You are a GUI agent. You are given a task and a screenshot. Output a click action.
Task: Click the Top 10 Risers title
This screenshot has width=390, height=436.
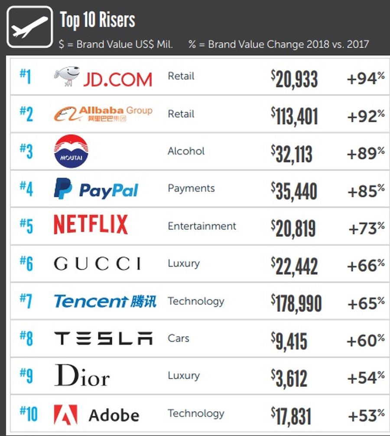[x=97, y=20]
